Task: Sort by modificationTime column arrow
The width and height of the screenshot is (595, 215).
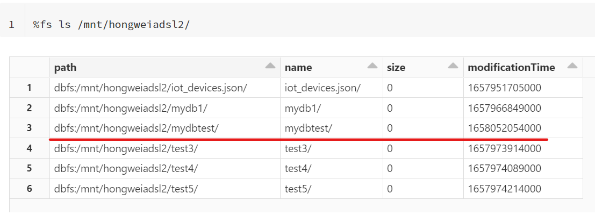Action: click(x=572, y=66)
